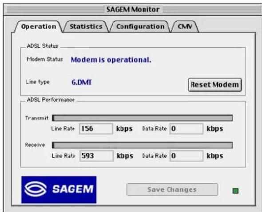Open the Configuration tab
The width and height of the screenshot is (262, 212).
coord(140,27)
